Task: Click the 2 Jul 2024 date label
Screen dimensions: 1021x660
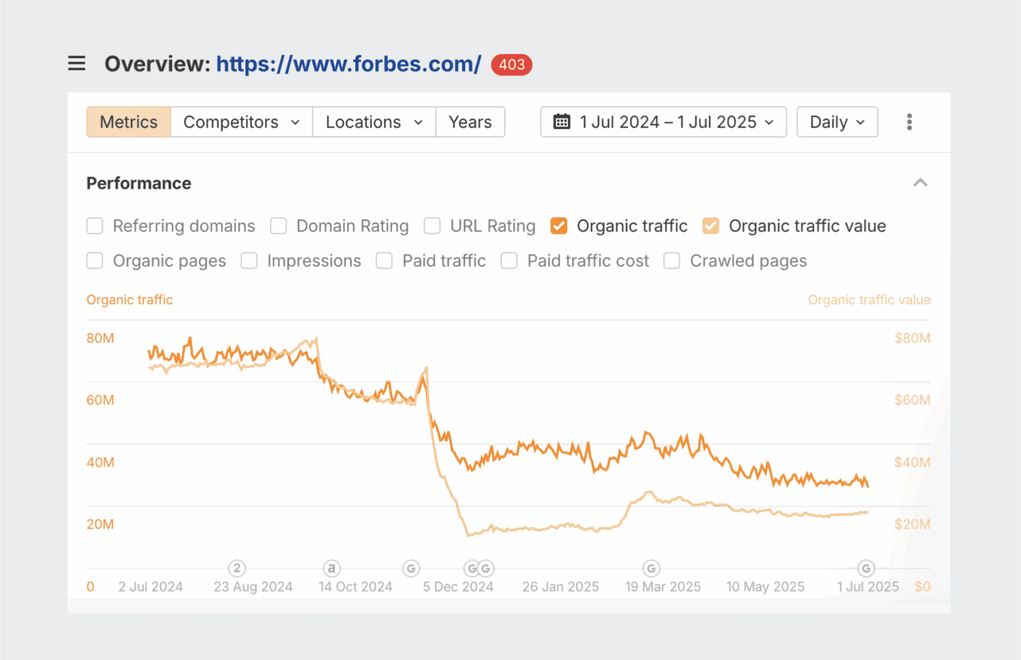Action: click(150, 587)
